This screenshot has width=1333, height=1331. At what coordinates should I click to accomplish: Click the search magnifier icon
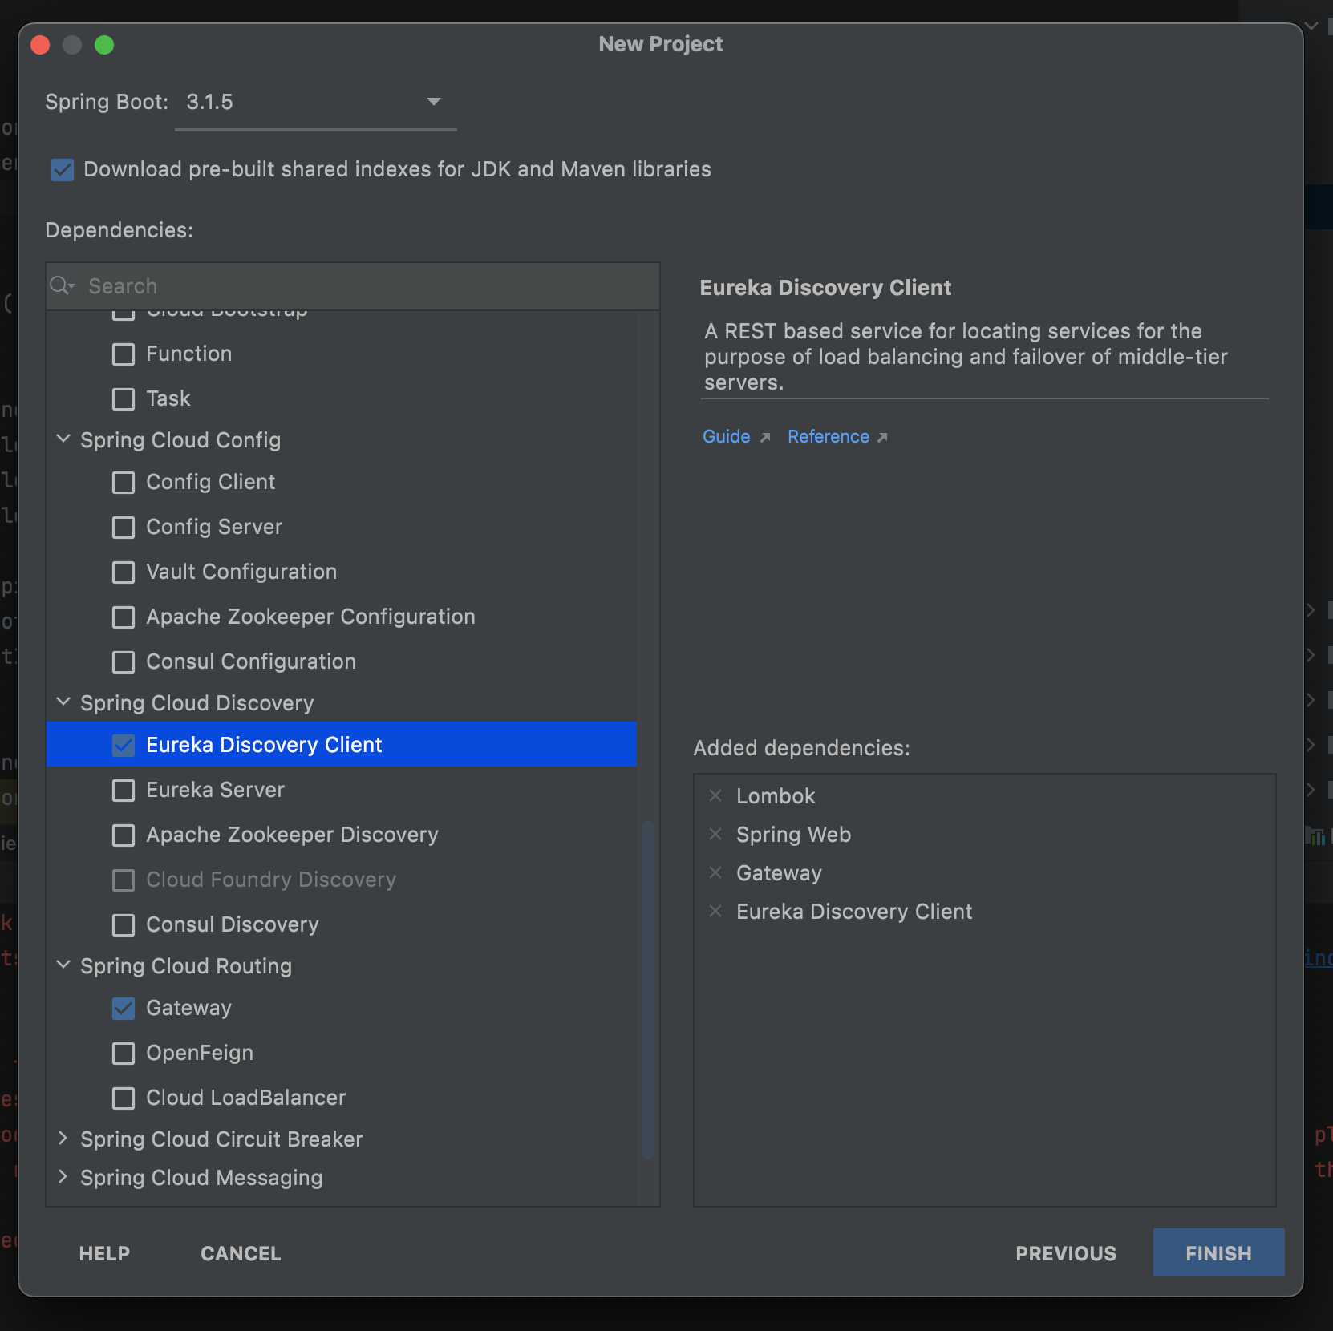(x=62, y=285)
